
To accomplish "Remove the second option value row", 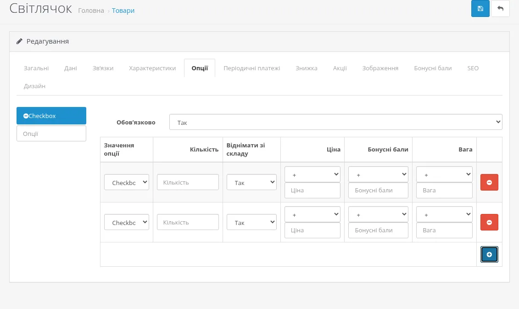I will tap(489, 222).
